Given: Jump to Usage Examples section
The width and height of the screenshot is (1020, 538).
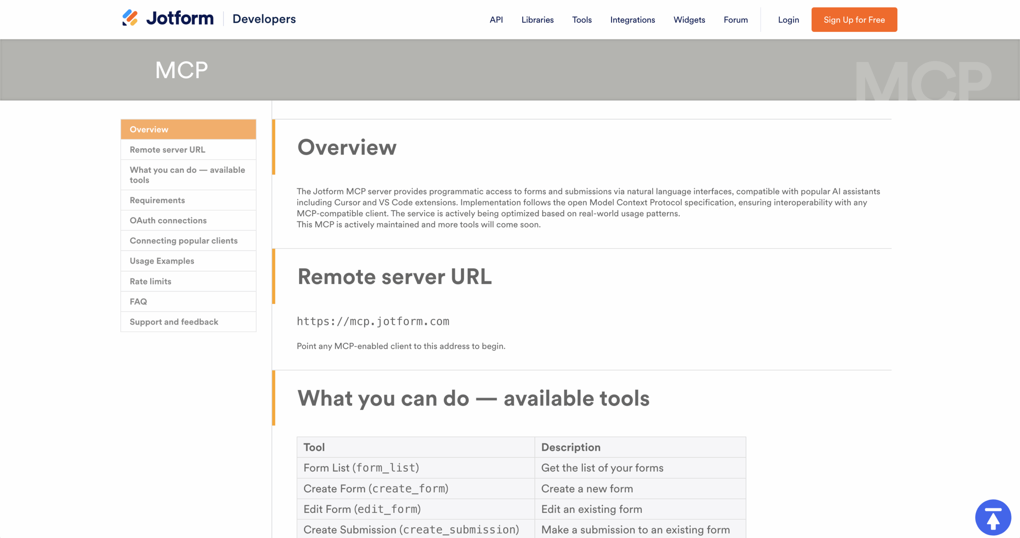Looking at the screenshot, I should (188, 261).
